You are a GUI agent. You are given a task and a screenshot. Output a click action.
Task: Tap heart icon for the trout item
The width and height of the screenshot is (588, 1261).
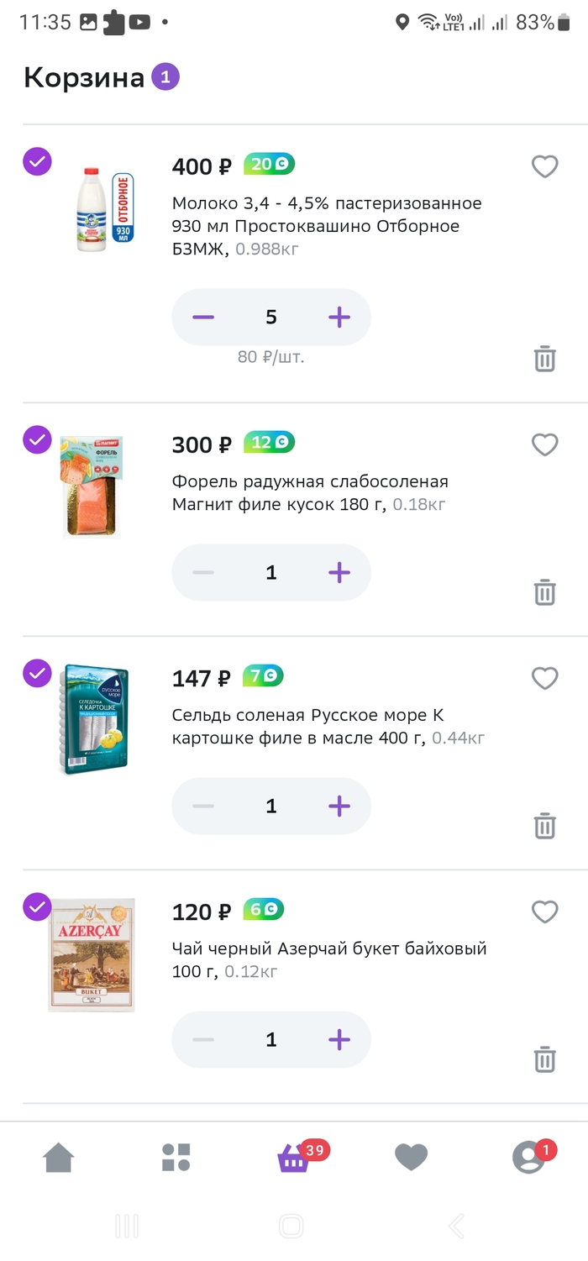coord(545,444)
